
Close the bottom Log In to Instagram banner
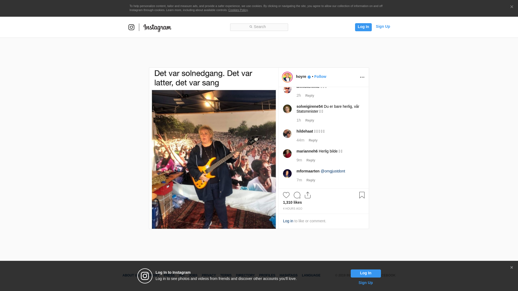[x=512, y=268]
